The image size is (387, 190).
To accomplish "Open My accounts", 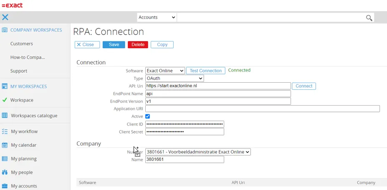I will pos(24,186).
